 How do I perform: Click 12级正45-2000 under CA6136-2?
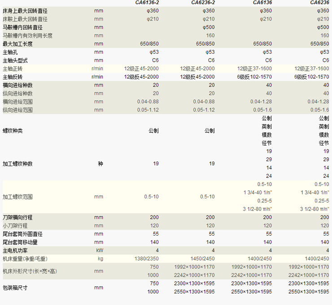click(141, 69)
